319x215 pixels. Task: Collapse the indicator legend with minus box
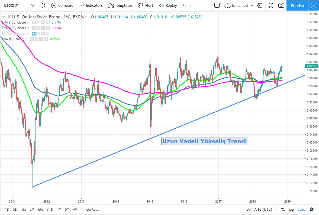coord(4,17)
